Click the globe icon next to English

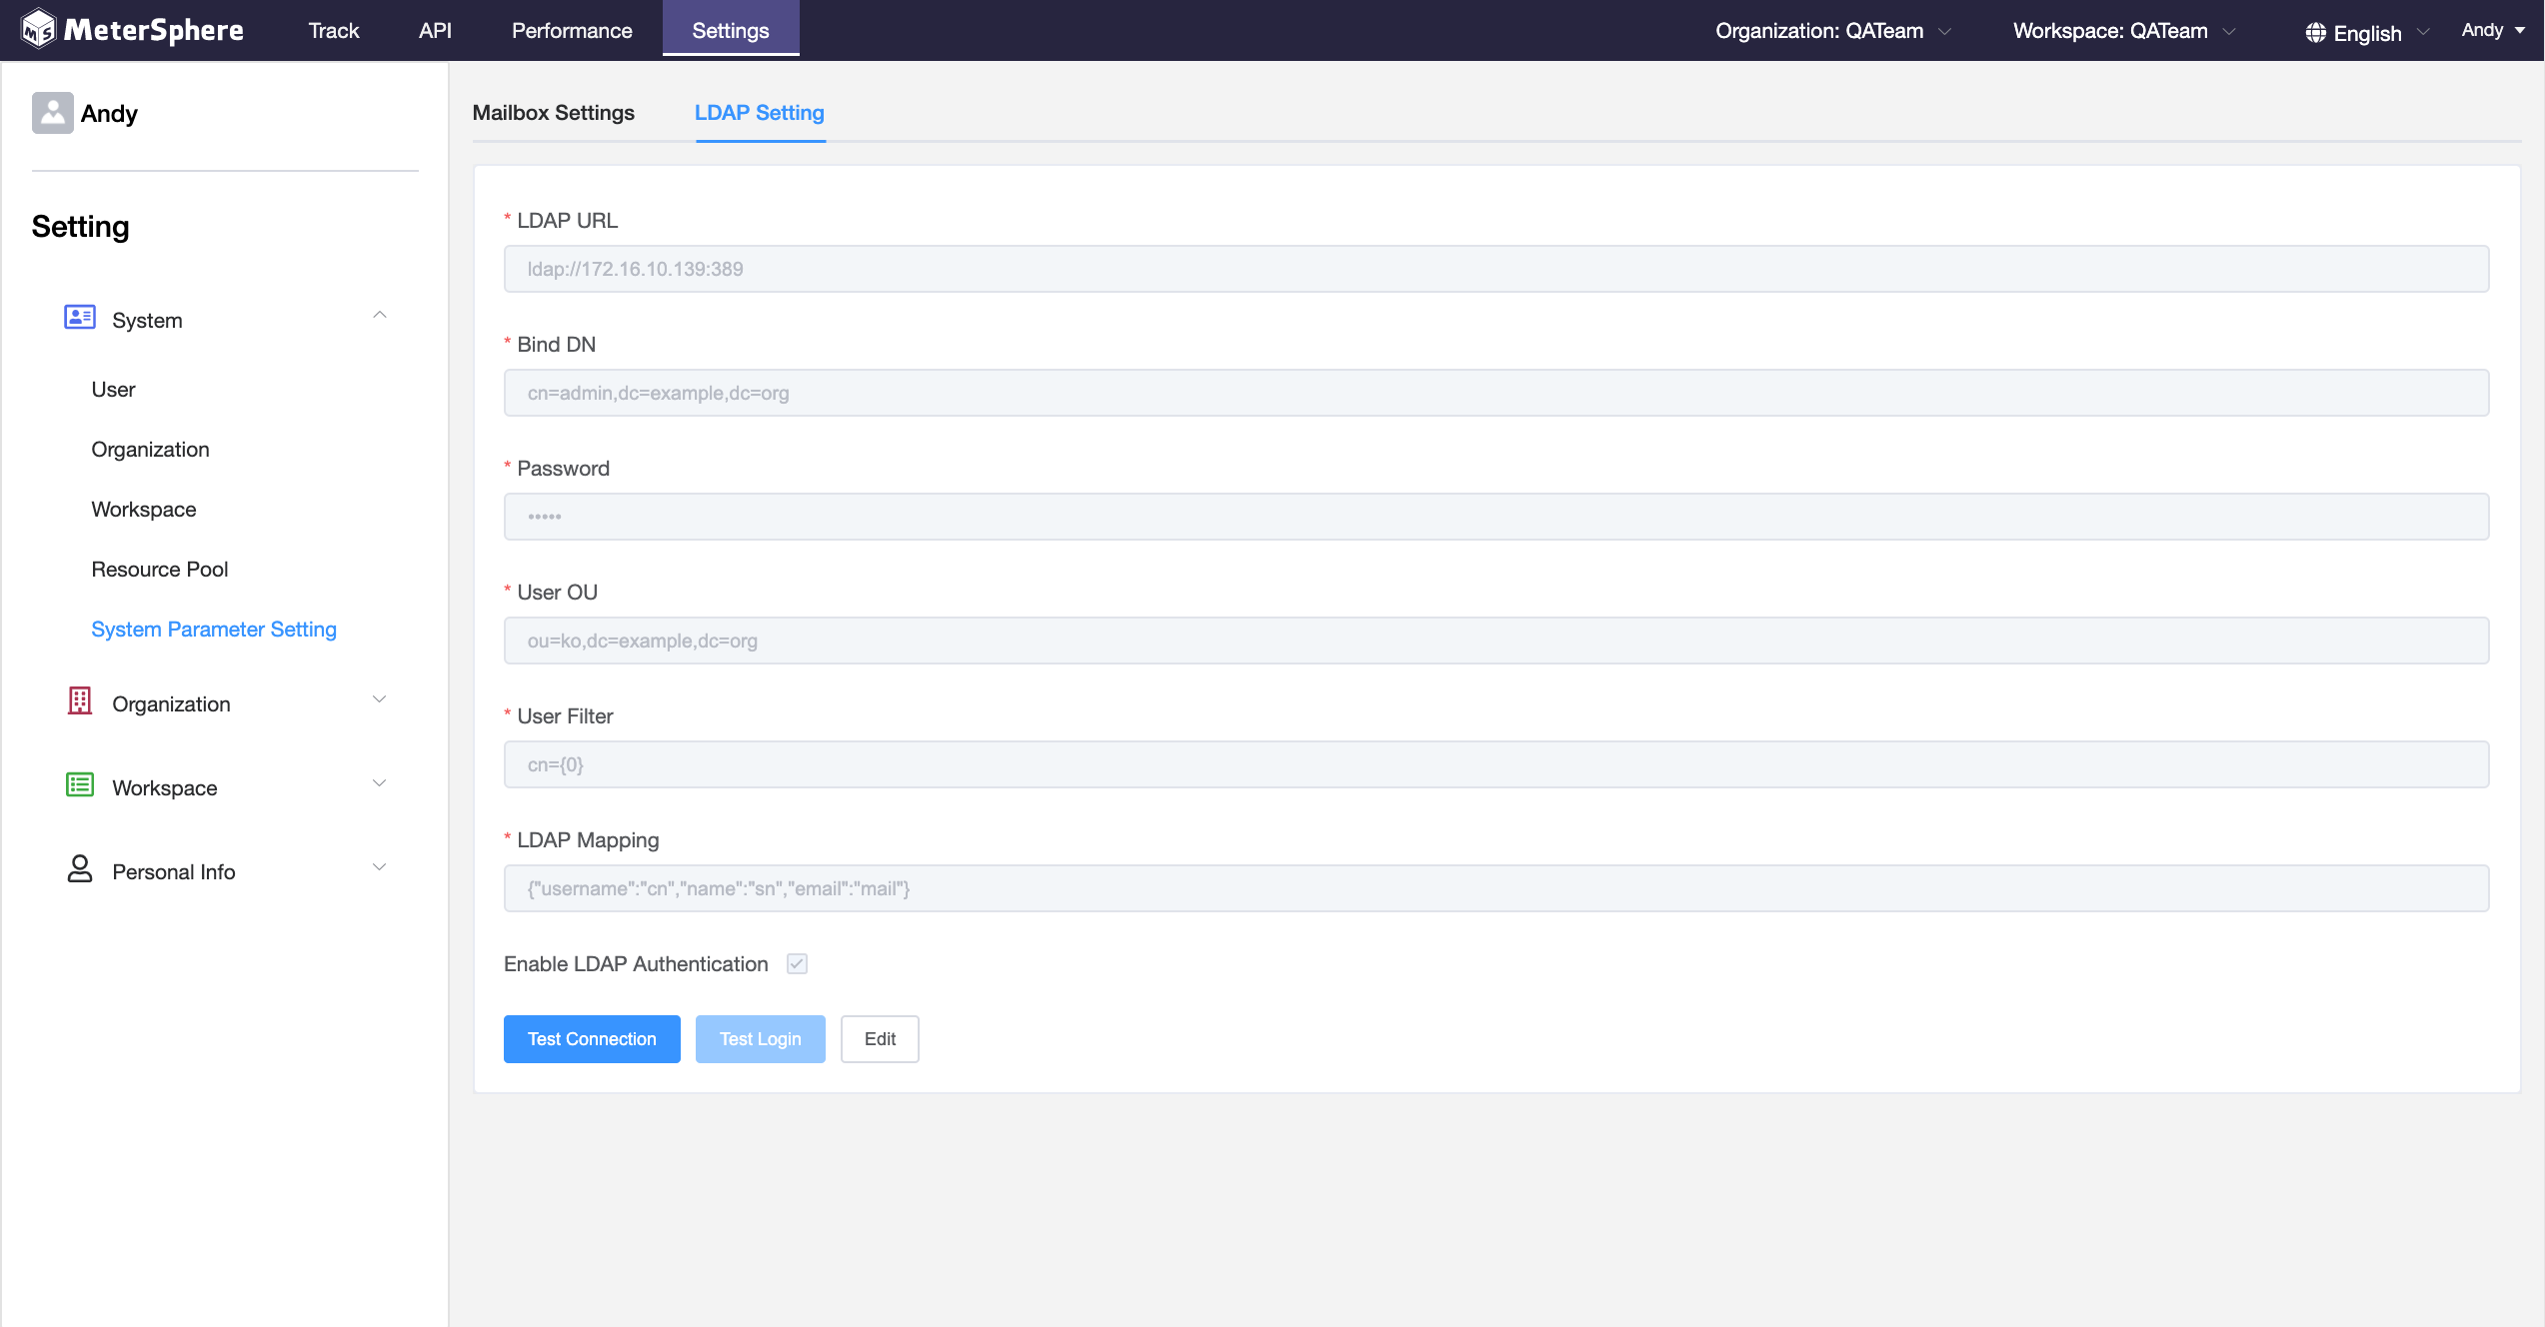(x=2314, y=31)
